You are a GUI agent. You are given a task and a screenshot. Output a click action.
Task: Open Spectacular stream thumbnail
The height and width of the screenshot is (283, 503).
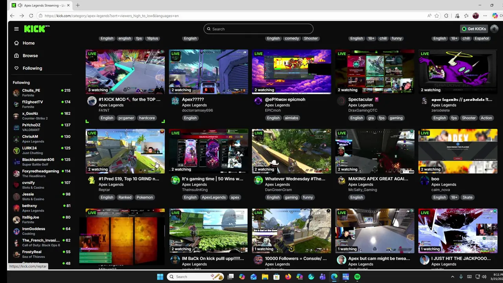coord(374,72)
